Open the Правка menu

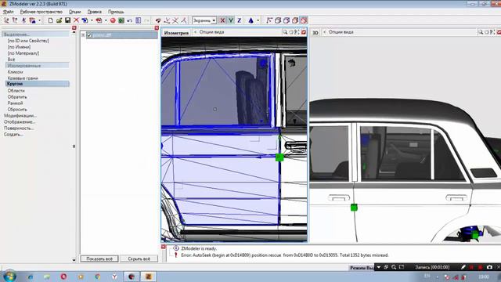click(x=95, y=12)
